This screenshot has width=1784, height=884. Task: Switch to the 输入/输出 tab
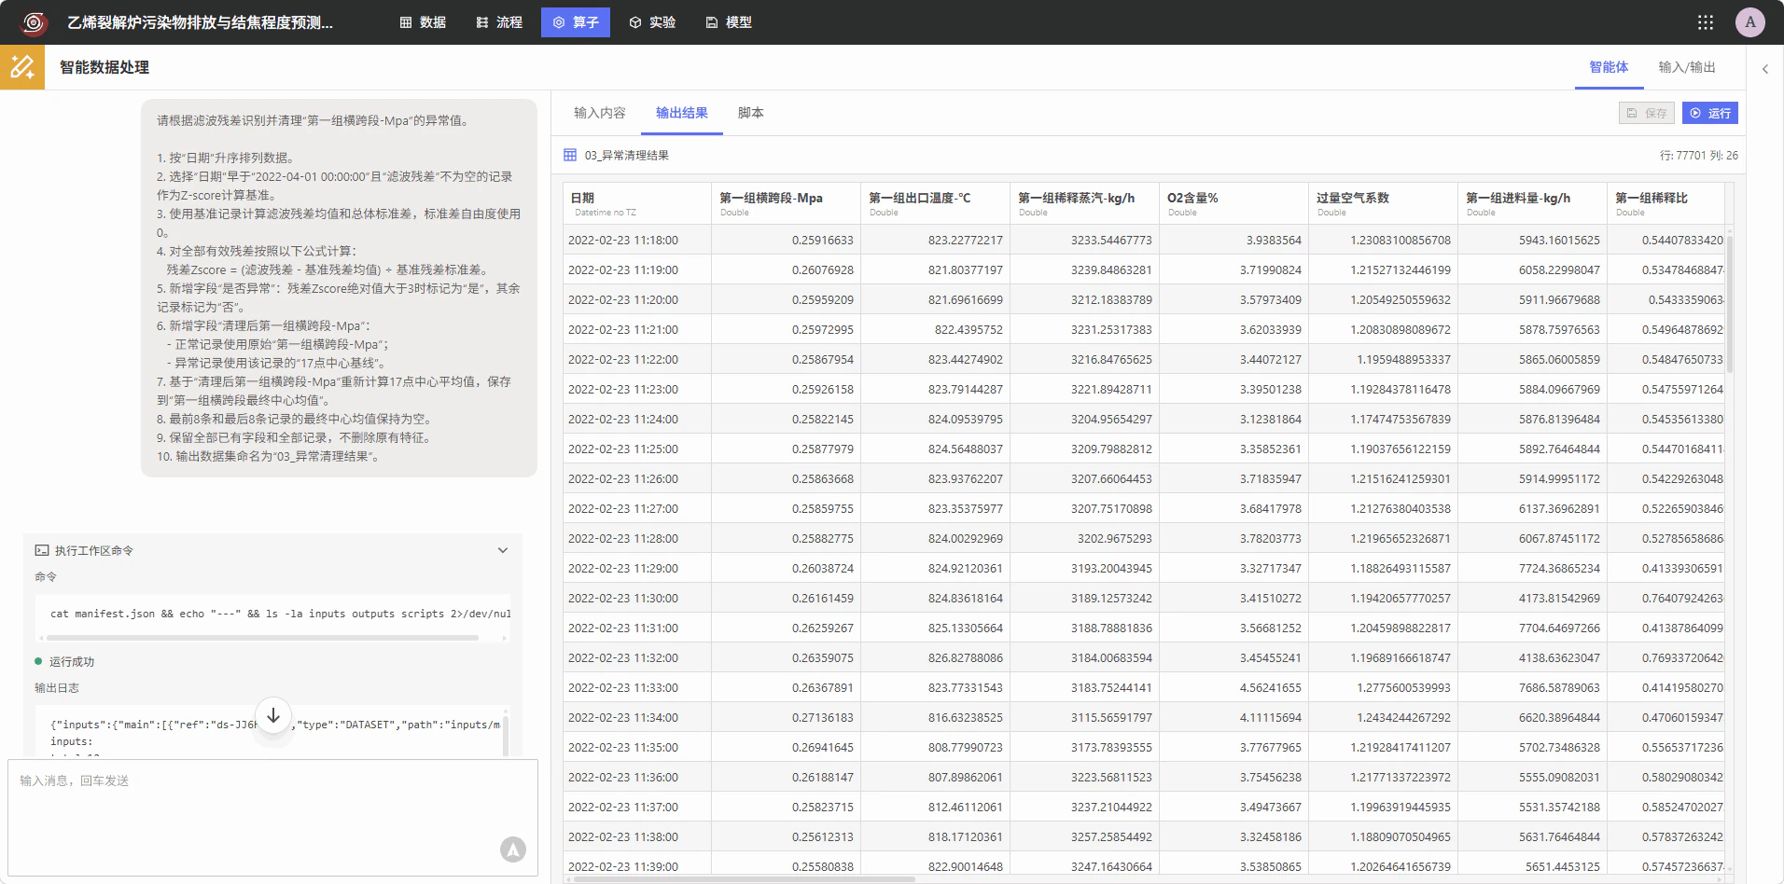(x=1687, y=67)
